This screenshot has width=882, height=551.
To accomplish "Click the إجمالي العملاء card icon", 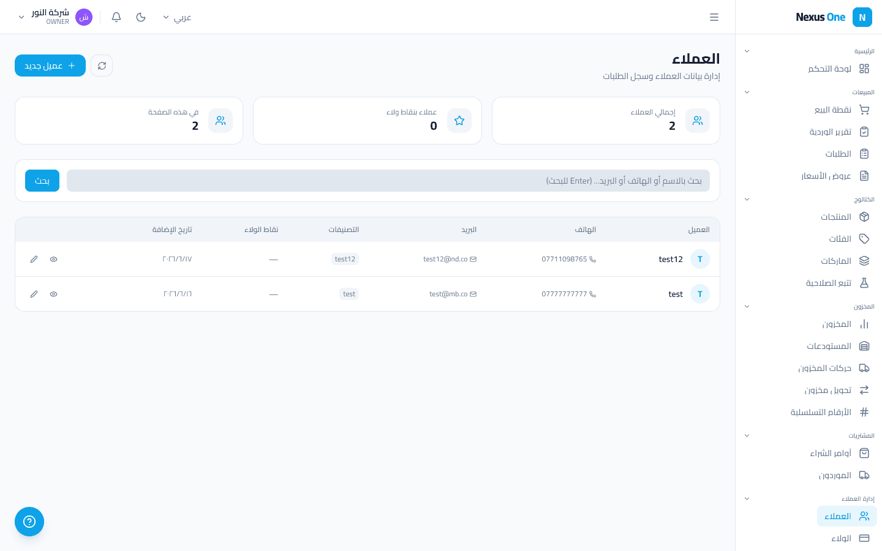I will (698, 121).
